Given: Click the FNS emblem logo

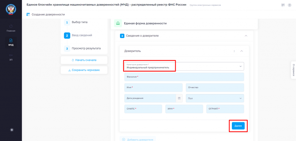Looking at the screenshot, I should point(11,10).
